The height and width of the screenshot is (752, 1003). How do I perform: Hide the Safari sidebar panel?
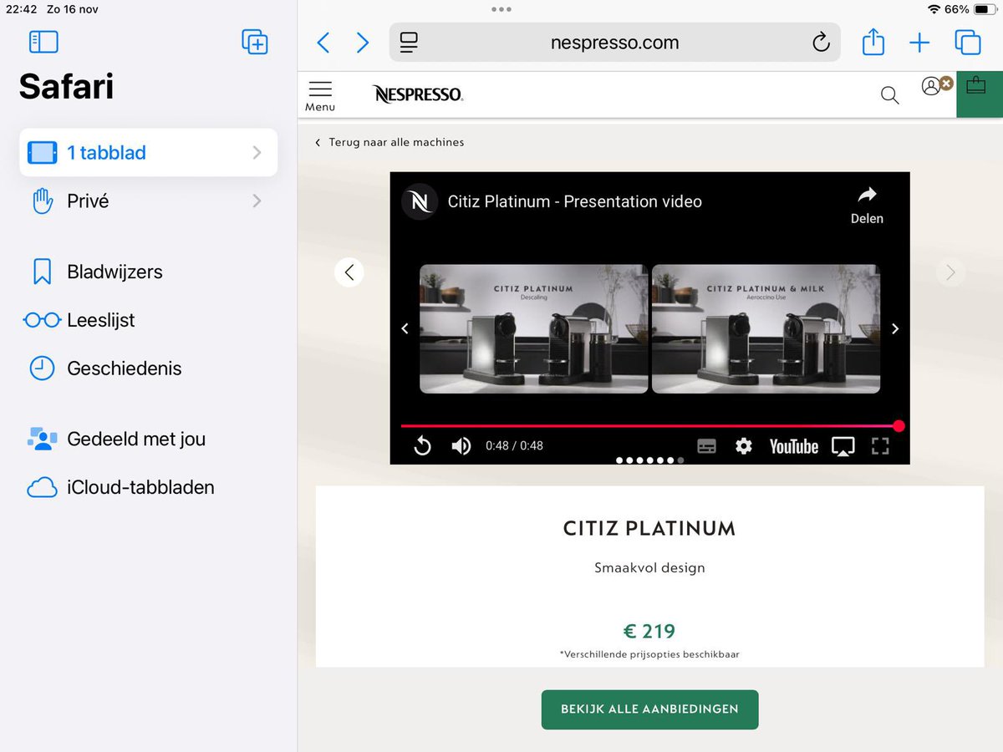[x=43, y=42]
